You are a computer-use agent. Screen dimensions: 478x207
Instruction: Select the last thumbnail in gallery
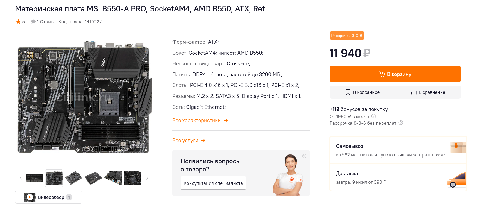(x=133, y=178)
